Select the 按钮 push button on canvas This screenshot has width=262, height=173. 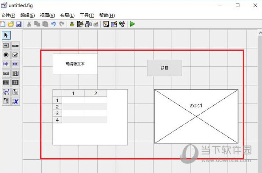(x=164, y=68)
